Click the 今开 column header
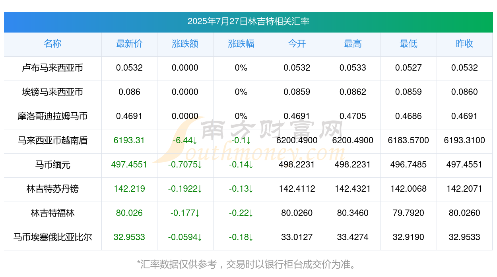The width and height of the screenshot is (497, 277). [297, 44]
